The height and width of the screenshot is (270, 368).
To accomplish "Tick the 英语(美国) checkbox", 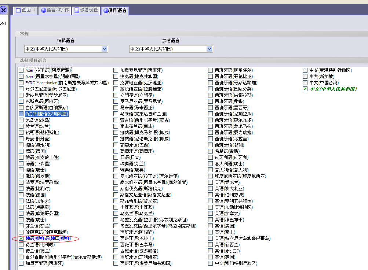I will click(211, 226).
